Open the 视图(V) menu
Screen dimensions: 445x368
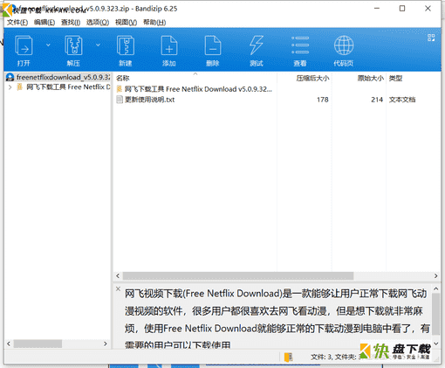click(x=126, y=22)
